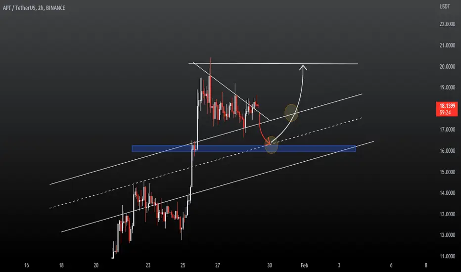461x272 pixels.
Task: Click the 14.0000 price axis label
Action: [x=447, y=193]
